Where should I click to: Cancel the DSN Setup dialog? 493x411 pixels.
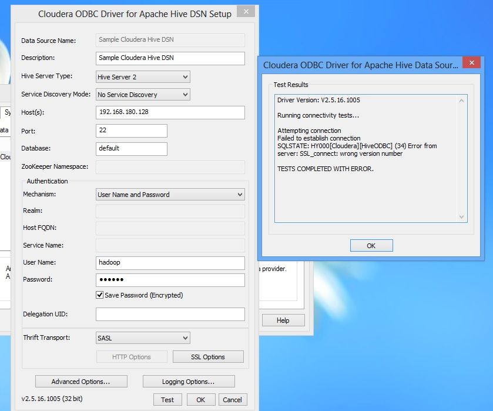click(x=233, y=400)
